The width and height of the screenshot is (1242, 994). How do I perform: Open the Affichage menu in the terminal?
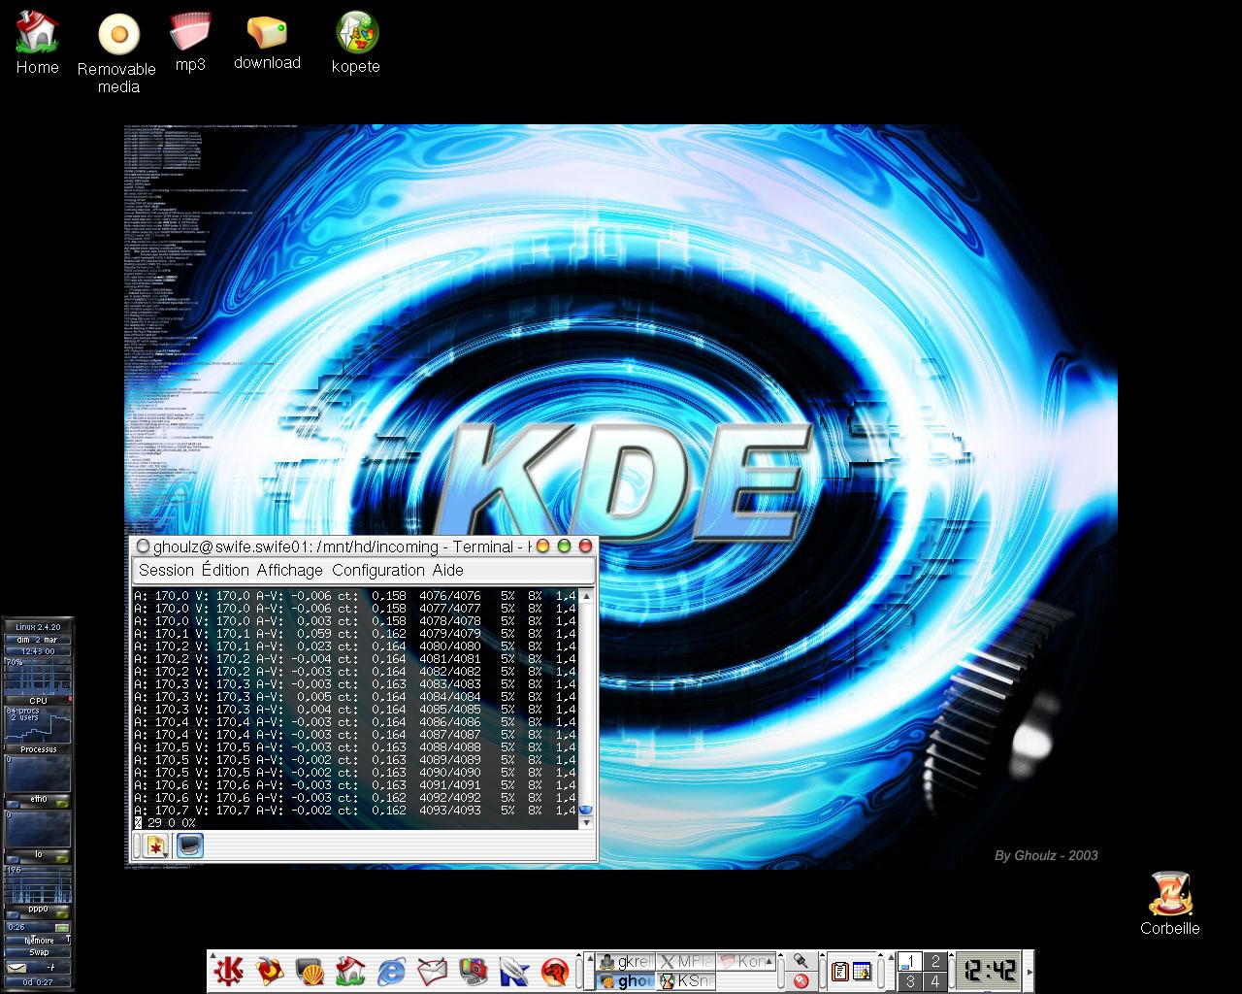tap(289, 570)
